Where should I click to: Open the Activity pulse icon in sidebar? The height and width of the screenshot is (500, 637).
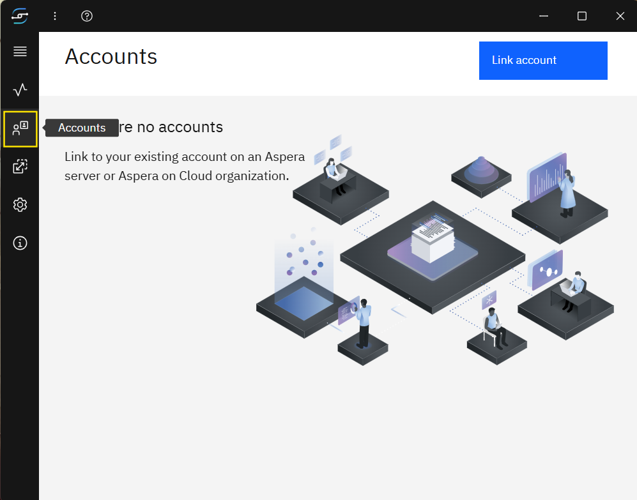(x=20, y=89)
